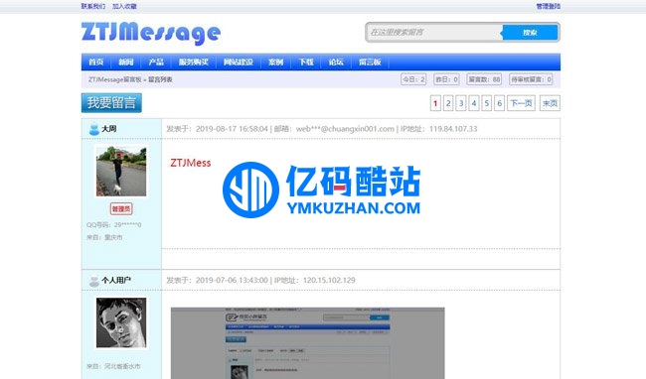Go to page 4 in pagination
The image size is (646, 379).
[474, 103]
